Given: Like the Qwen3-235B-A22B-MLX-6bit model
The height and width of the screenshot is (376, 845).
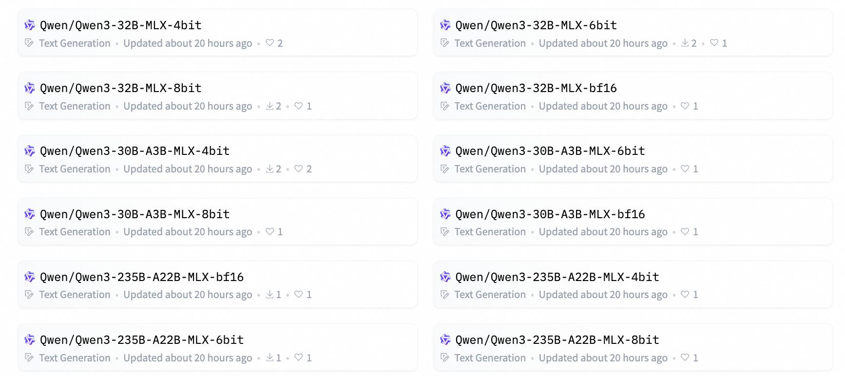Looking at the screenshot, I should 299,357.
